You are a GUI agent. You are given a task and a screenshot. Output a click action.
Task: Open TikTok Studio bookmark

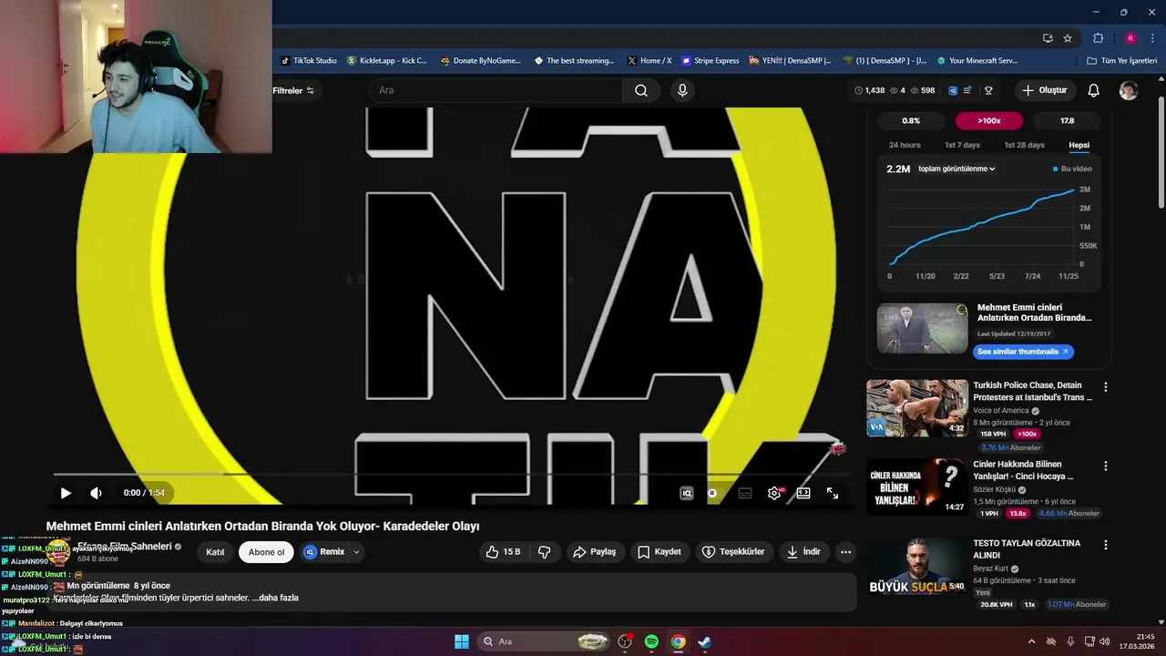(x=309, y=61)
